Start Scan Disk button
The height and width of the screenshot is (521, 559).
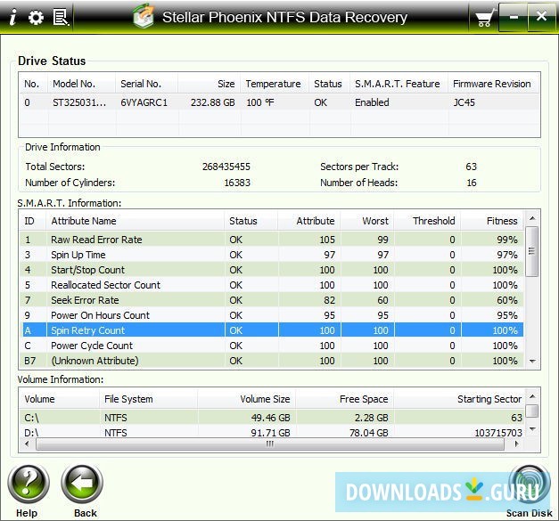tap(530, 485)
